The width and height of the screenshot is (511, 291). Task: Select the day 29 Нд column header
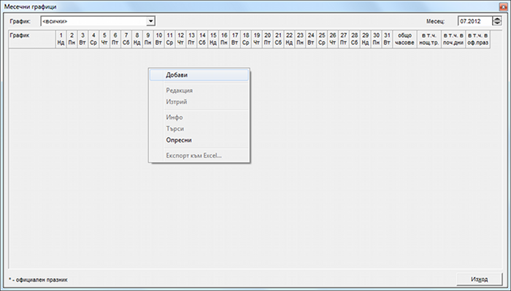coord(365,39)
